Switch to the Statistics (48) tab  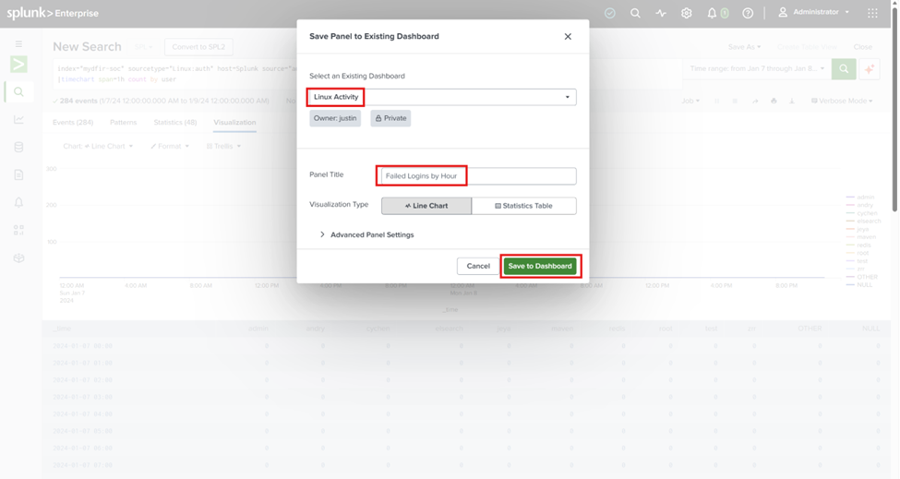[175, 122]
